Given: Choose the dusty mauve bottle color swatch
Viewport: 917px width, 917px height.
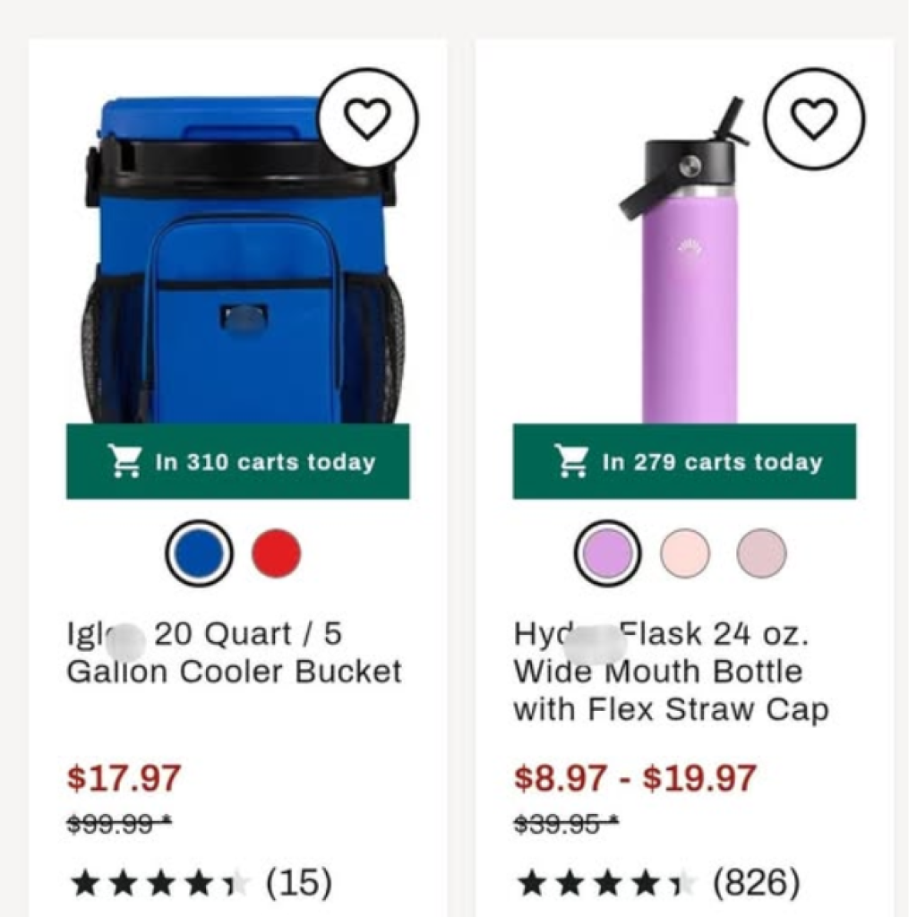Looking at the screenshot, I should 761,553.
